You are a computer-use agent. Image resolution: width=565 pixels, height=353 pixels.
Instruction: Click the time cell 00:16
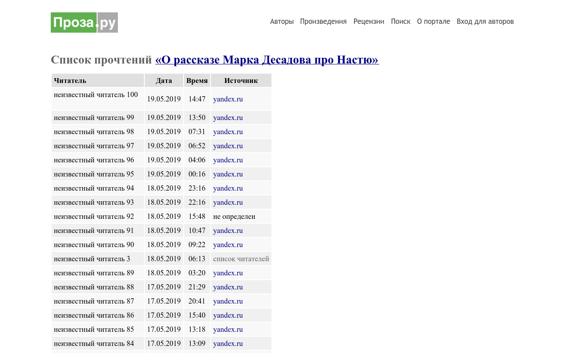coord(197,174)
